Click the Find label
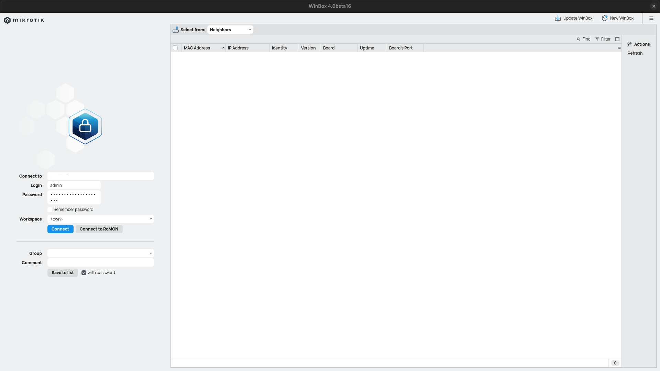660x371 pixels. tap(586, 39)
